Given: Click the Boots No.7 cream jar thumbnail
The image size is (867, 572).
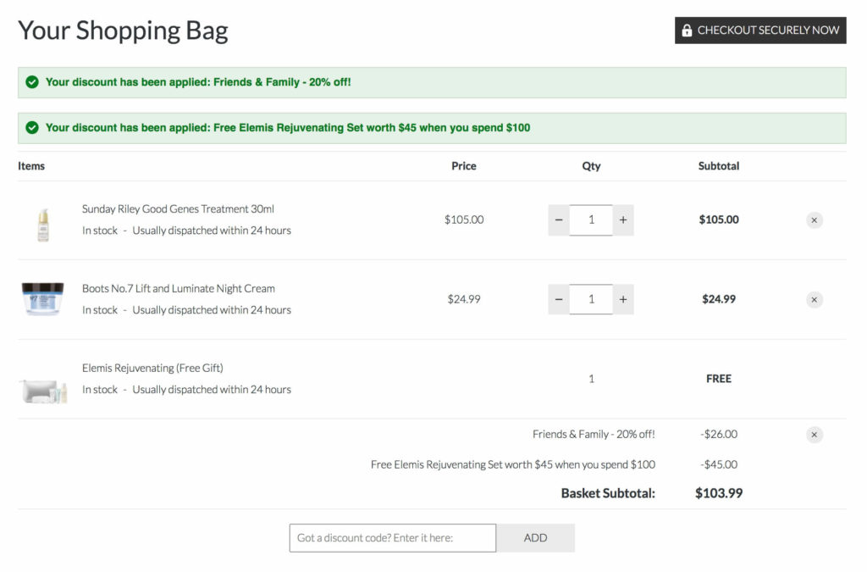Looking at the screenshot, I should pos(42,299).
